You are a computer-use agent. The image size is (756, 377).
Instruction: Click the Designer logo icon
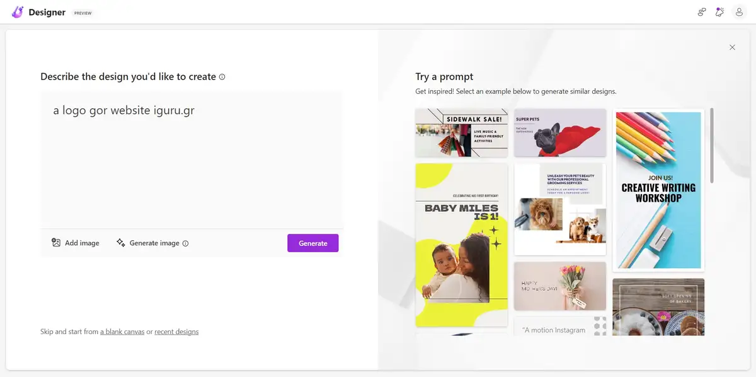tap(18, 12)
